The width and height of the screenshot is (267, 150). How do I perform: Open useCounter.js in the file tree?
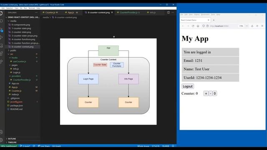(20, 61)
